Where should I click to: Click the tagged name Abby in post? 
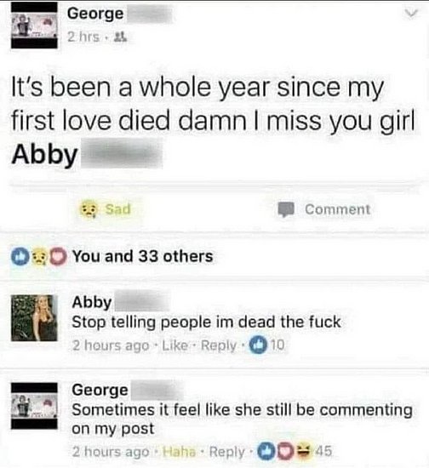(44, 155)
